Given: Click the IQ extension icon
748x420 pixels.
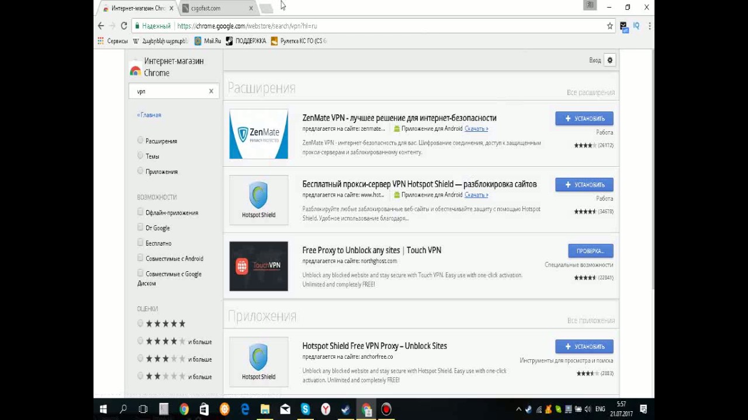Looking at the screenshot, I should (x=636, y=26).
